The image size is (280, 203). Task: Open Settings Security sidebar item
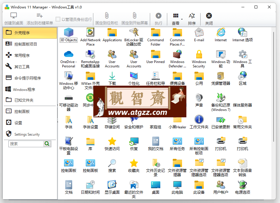30,134
